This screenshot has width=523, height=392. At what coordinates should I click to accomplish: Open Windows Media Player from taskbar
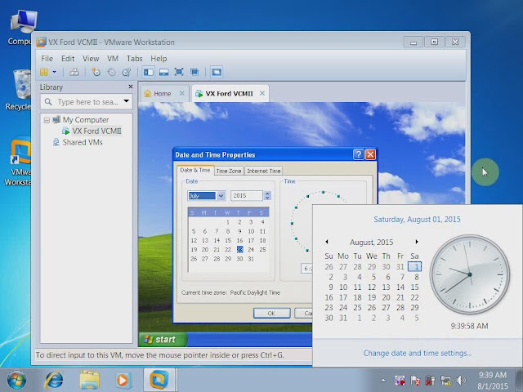(x=122, y=380)
